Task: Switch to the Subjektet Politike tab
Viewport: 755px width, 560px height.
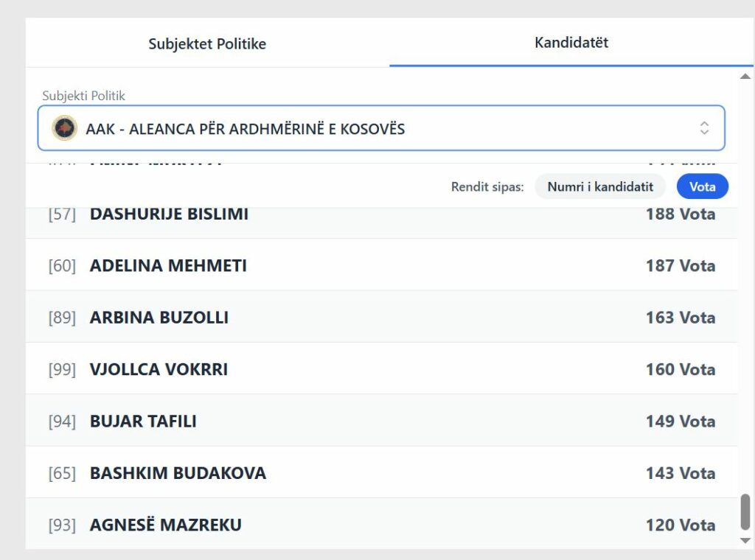Action: click(x=207, y=43)
